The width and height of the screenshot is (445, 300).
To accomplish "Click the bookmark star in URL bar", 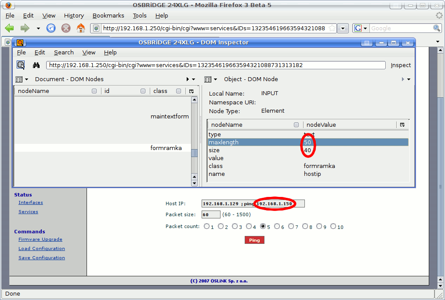I will (x=332, y=28).
